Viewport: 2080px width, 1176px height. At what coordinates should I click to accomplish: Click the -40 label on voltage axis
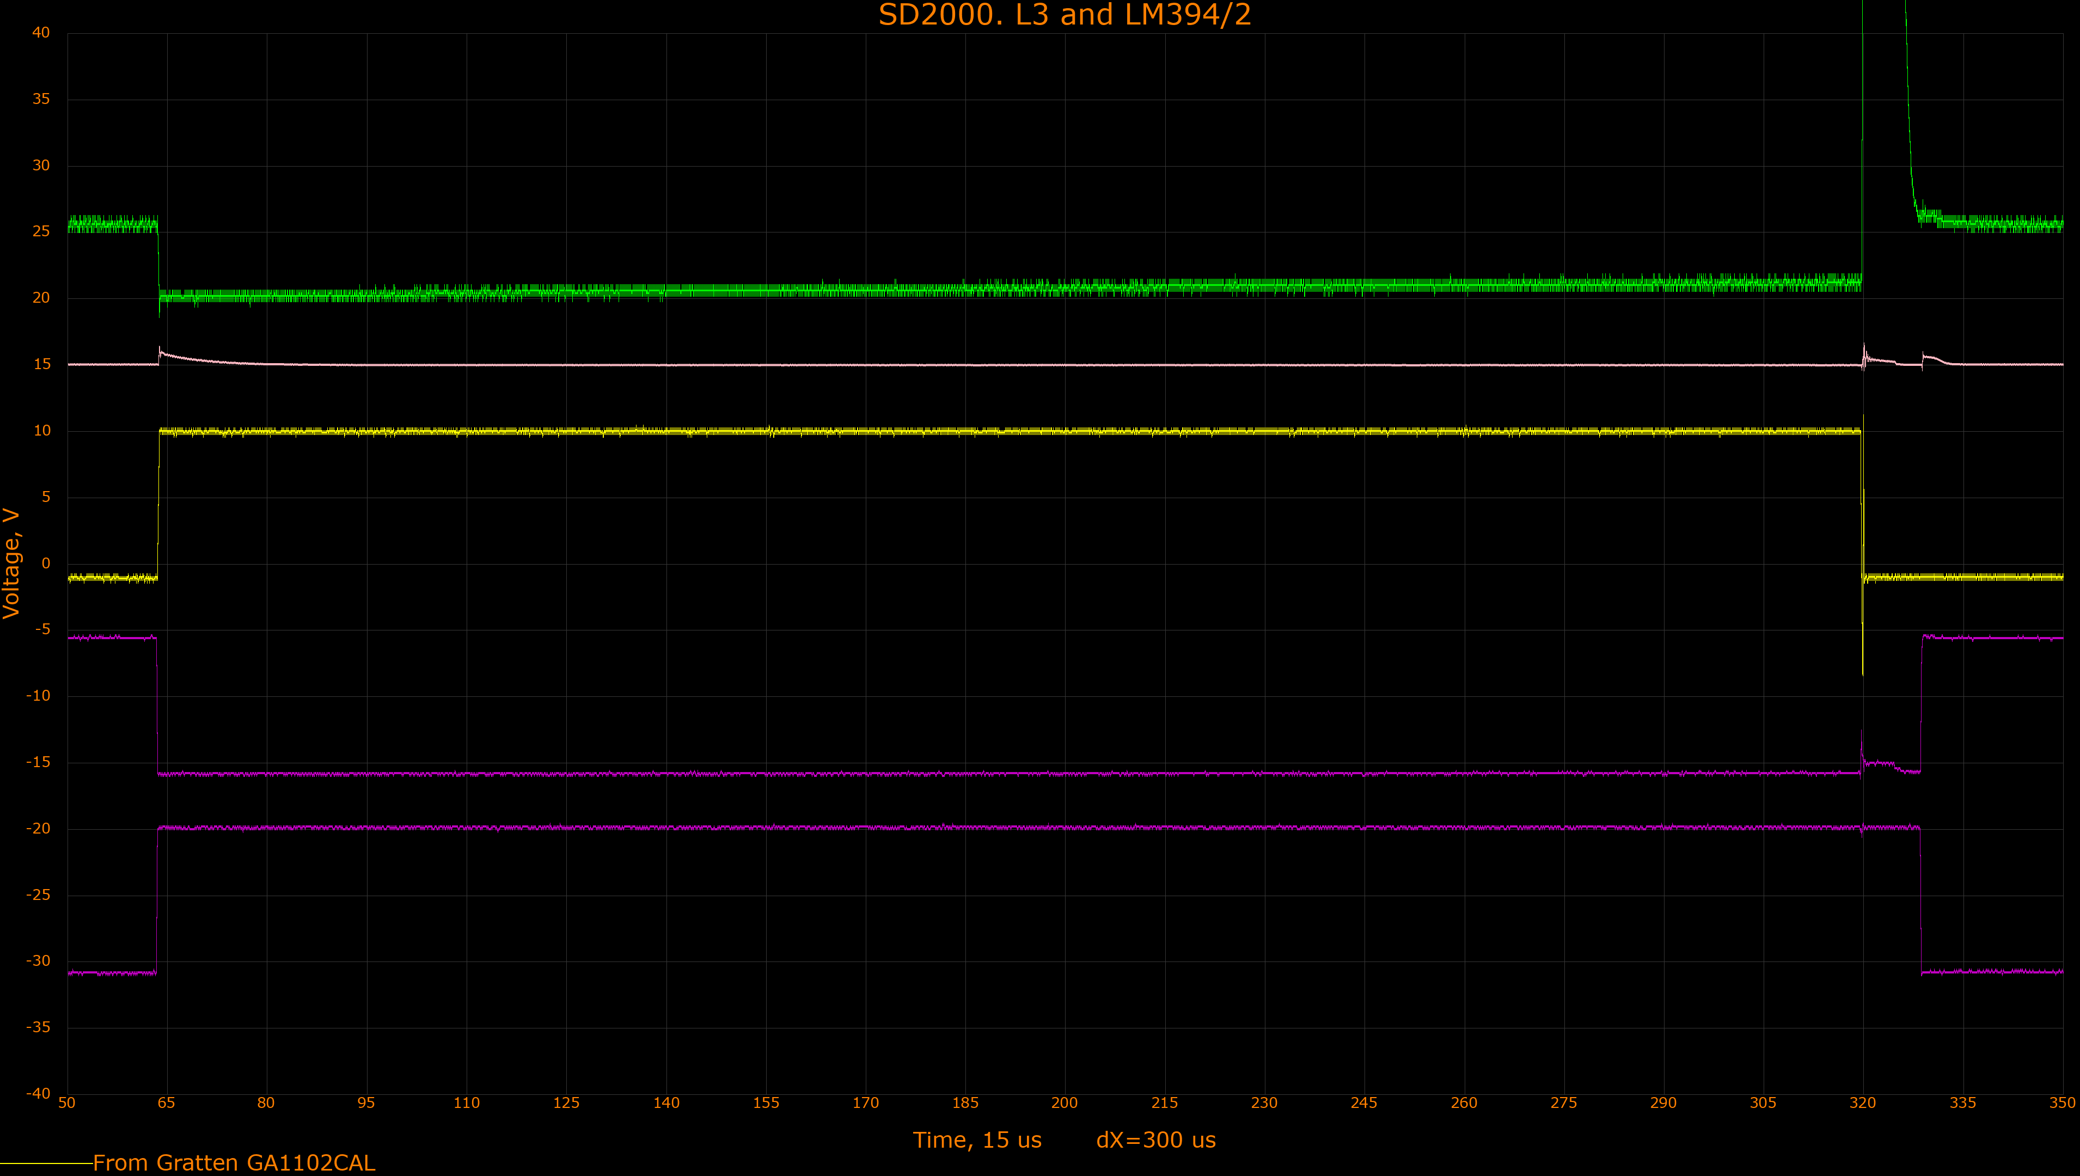[x=38, y=1094]
